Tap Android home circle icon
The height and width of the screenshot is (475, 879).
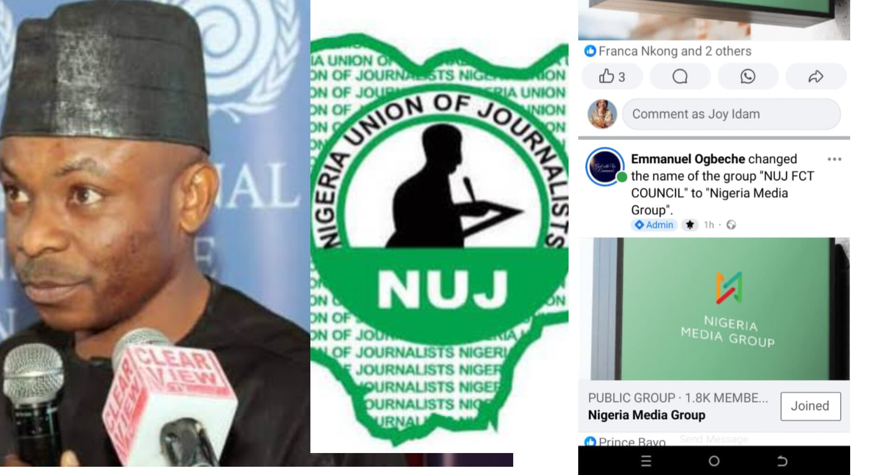[714, 461]
